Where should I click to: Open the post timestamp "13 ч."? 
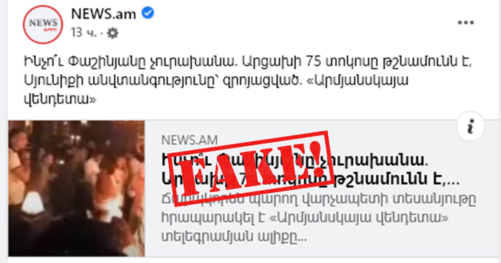click(84, 33)
